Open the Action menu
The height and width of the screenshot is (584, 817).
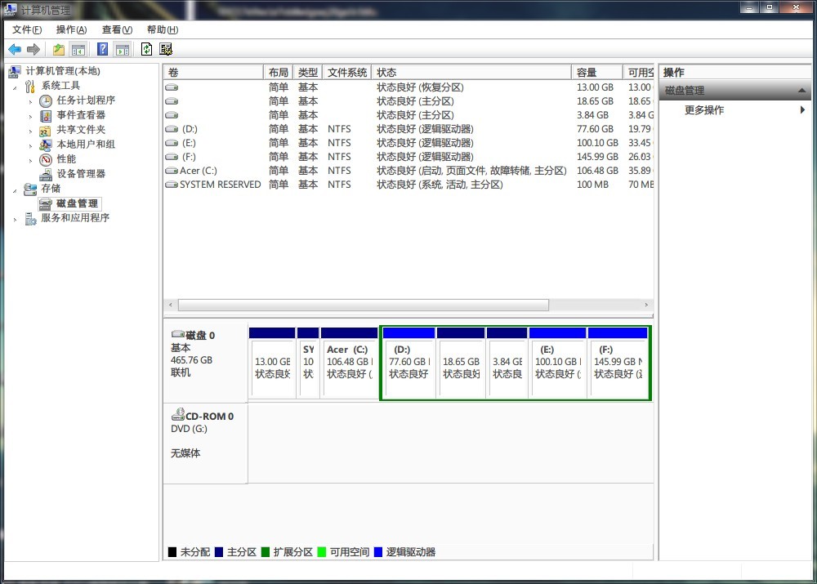tap(71, 29)
